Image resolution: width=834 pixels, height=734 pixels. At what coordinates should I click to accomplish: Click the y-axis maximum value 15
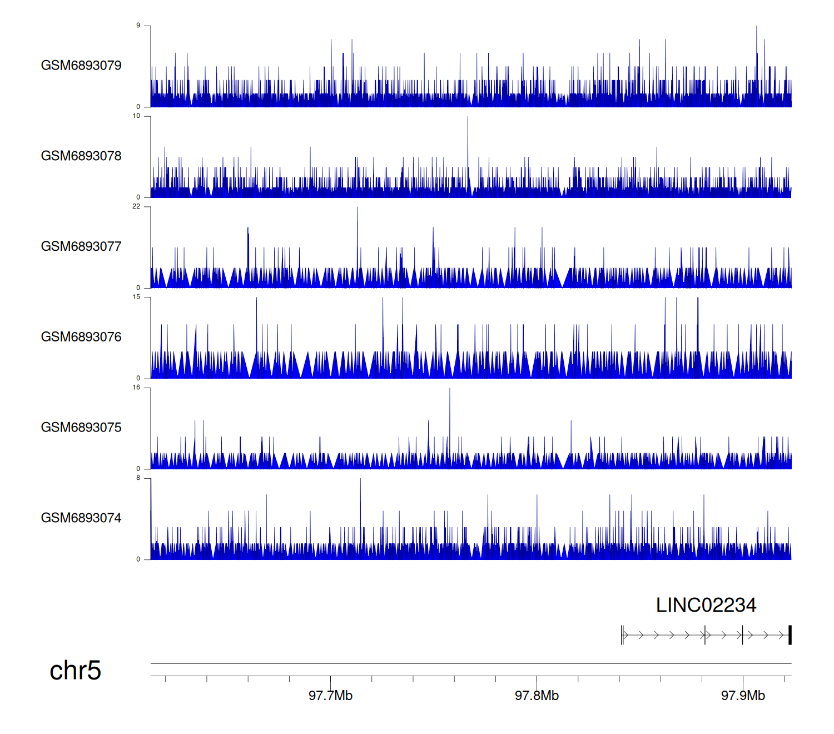tap(136, 297)
